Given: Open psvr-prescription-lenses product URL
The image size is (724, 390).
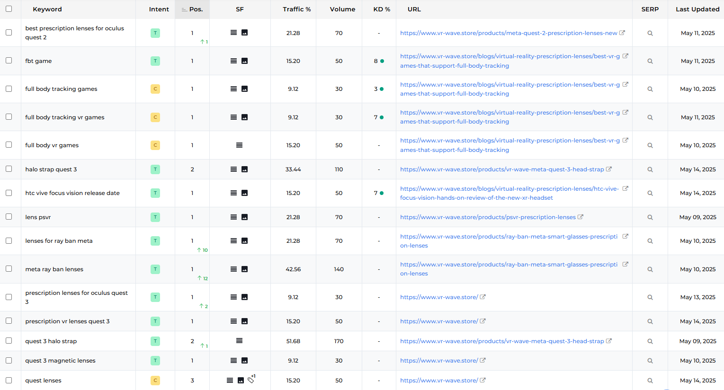Looking at the screenshot, I should point(488,217).
